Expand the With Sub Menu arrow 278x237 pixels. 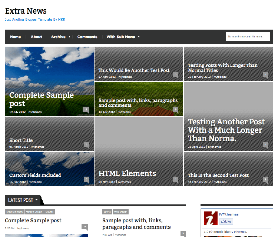point(139,37)
